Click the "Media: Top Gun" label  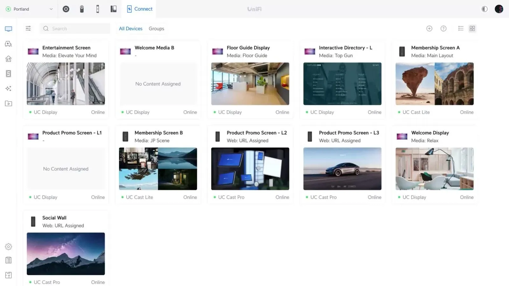(336, 56)
